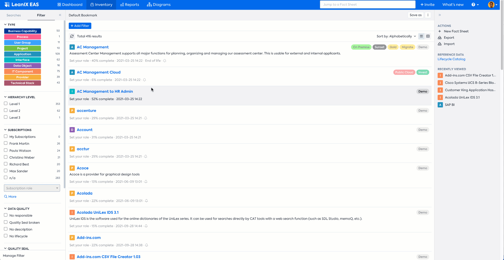Viewport: 504px width, 260px height.
Task: Filter by Business Capability type
Action: pos(23,31)
